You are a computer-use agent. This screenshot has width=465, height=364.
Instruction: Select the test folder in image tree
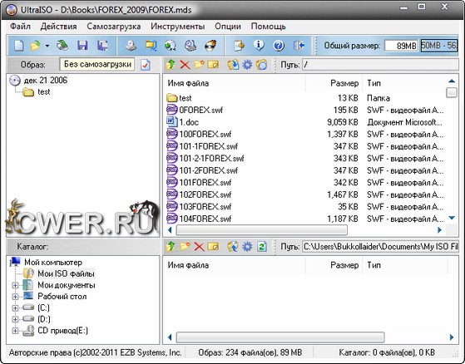43,91
